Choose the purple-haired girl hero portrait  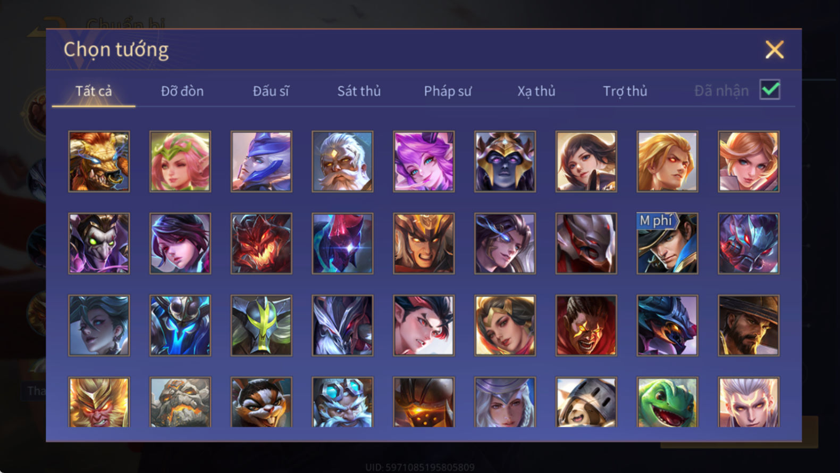coord(424,161)
